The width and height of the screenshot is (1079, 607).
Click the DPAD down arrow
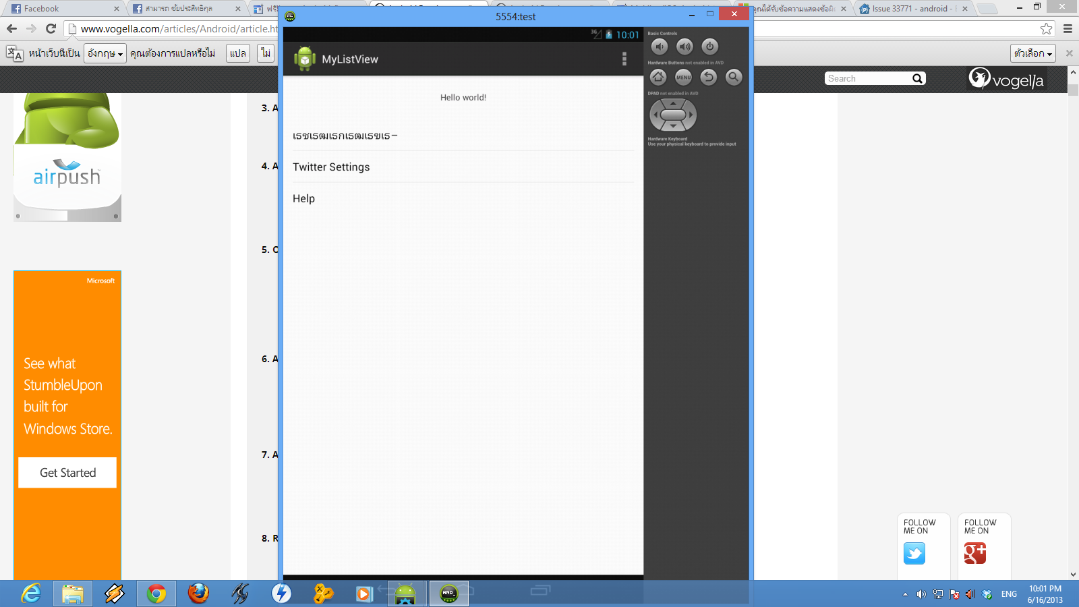point(673,126)
